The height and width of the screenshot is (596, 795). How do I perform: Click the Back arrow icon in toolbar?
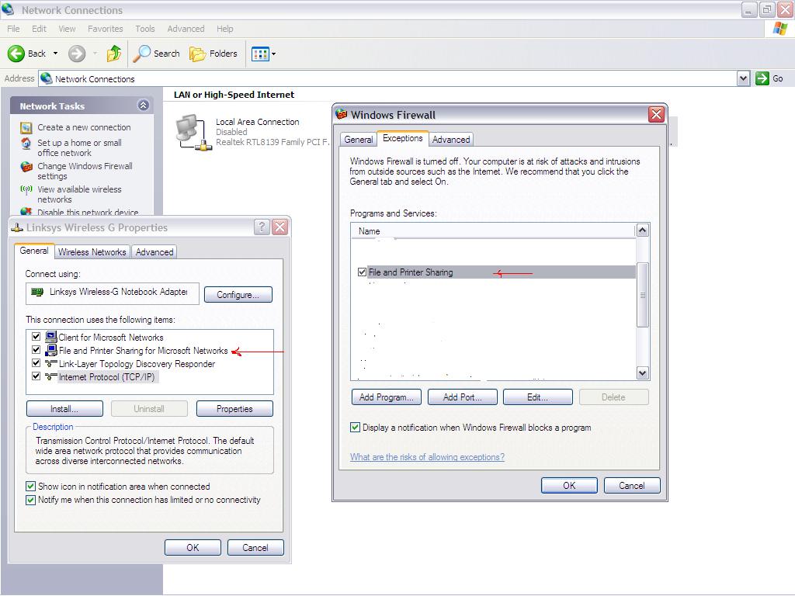tap(16, 54)
